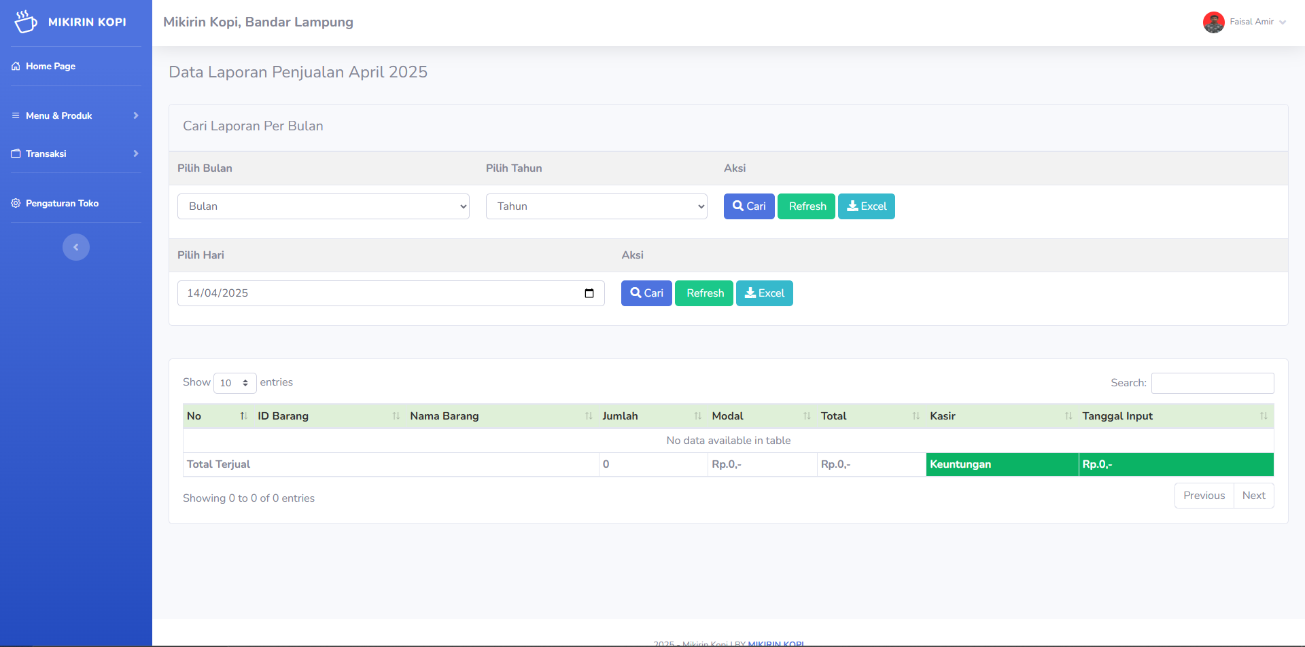Click the Total Terjual footer cell

[391, 464]
